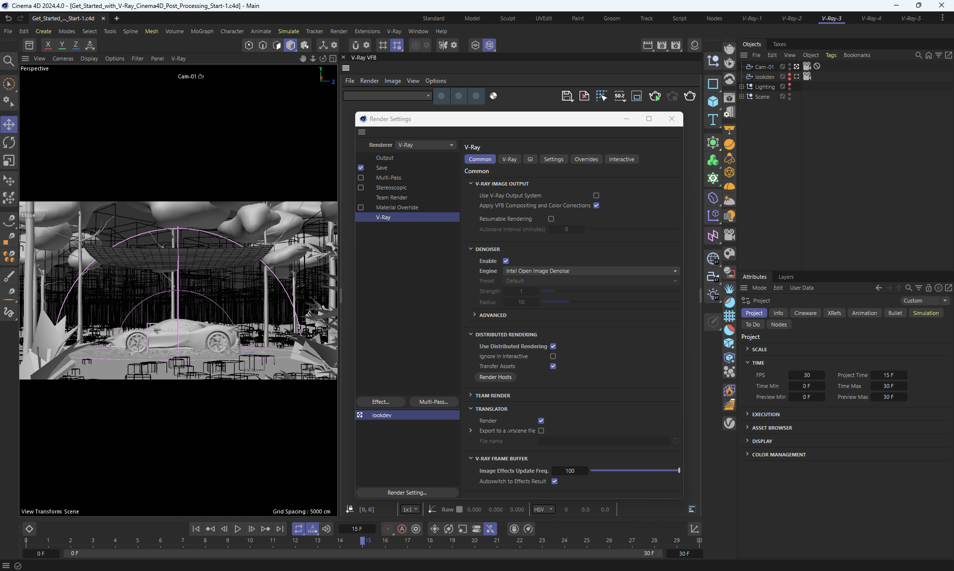954x571 pixels.
Task: Click the teapot render icon in VFB
Action: pos(690,96)
